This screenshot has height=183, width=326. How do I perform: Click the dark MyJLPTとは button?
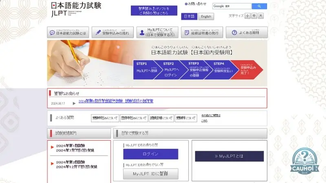tap(229, 156)
